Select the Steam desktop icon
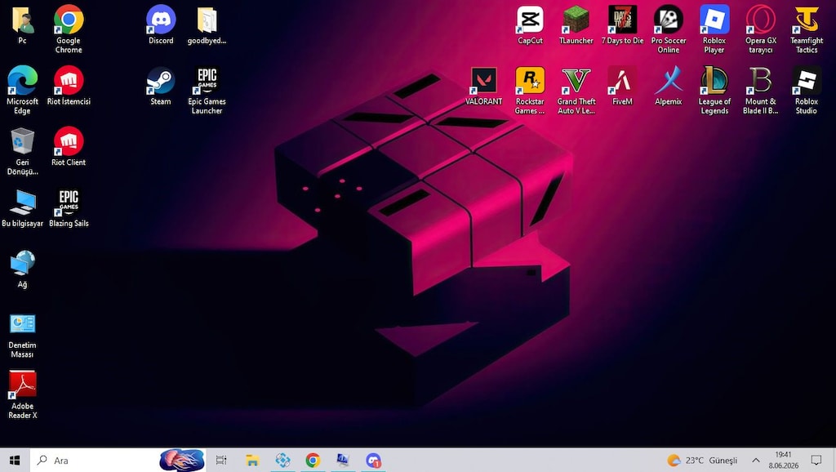836x472 pixels. click(x=161, y=87)
